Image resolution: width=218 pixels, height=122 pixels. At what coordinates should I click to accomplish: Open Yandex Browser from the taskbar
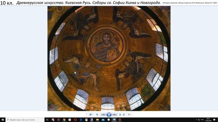click(x=69, y=120)
